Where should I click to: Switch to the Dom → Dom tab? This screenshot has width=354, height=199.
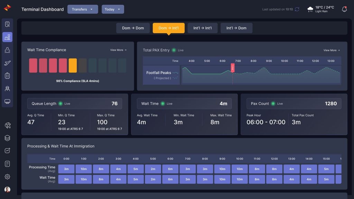[x=133, y=28]
